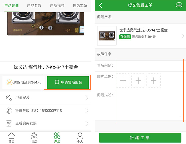Open the 产品参数 tab
The height and width of the screenshot is (144, 186).
click(x=34, y=5)
